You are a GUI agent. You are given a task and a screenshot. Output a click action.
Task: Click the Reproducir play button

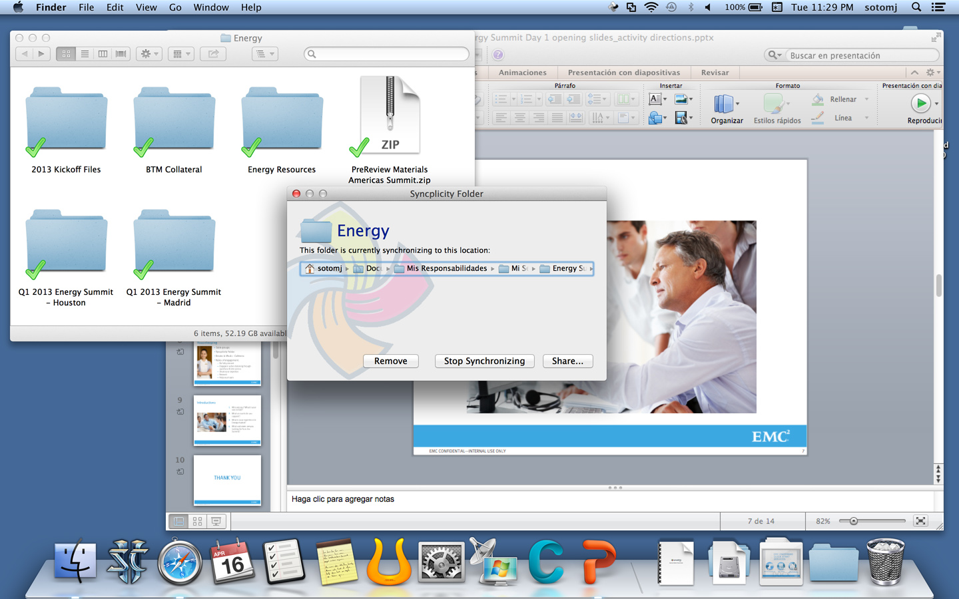(920, 103)
